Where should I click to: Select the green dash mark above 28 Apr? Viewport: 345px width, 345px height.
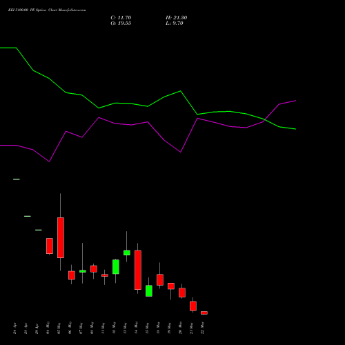28,216
